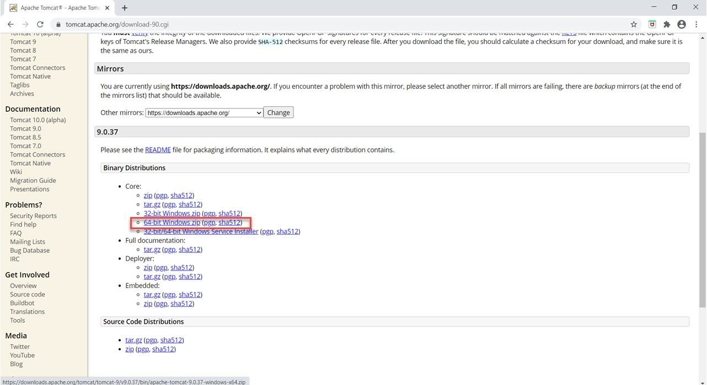Download the Embedded tar.gz

tap(152, 295)
